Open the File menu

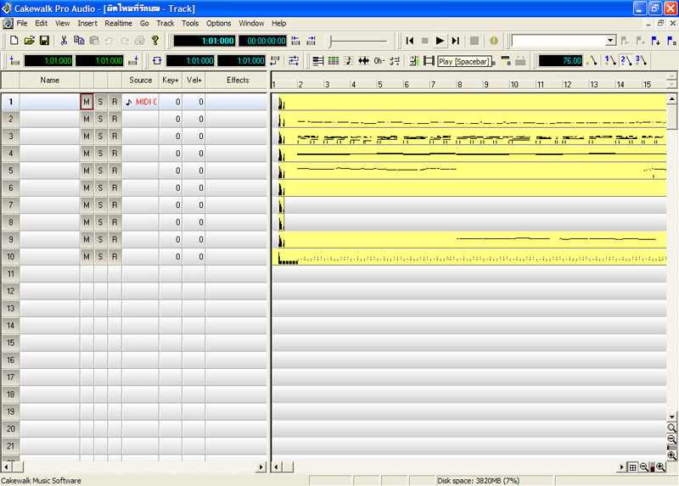[x=22, y=24]
